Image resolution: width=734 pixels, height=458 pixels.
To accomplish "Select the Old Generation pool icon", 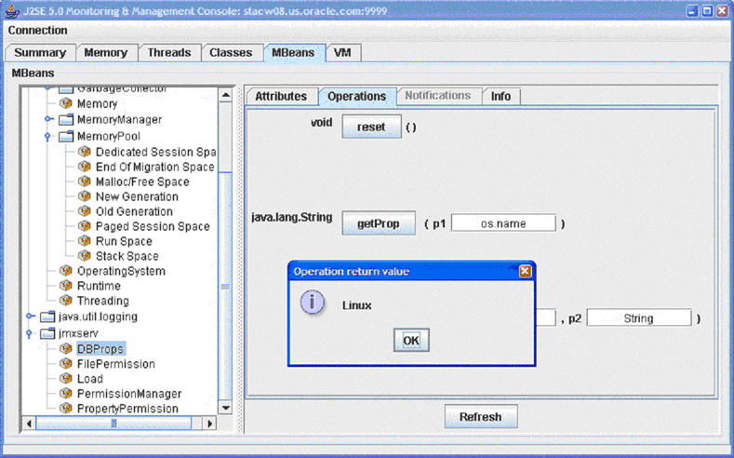I will (85, 211).
